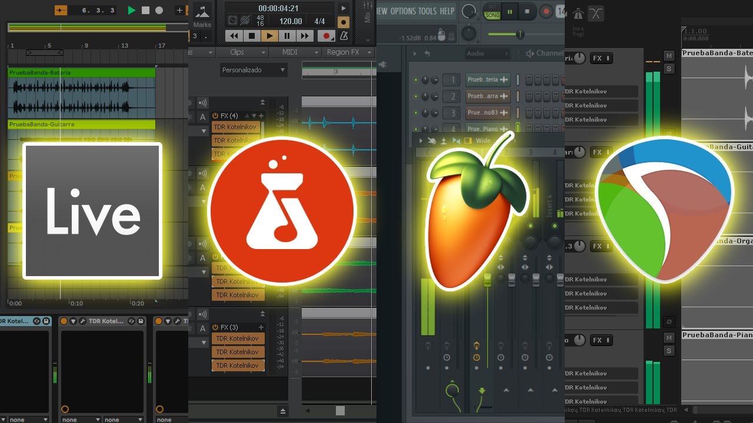Mute Reaper's PruebaBanda-Bate track with M
Image resolution: width=753 pixels, height=423 pixels.
tap(669, 56)
